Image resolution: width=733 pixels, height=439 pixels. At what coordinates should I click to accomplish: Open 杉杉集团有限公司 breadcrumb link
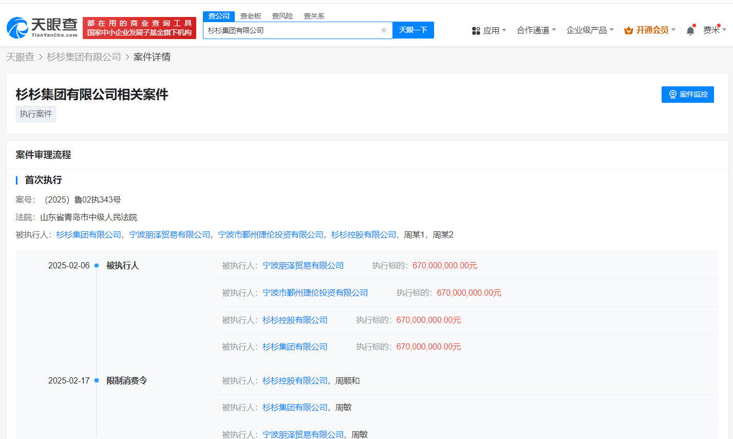point(84,57)
